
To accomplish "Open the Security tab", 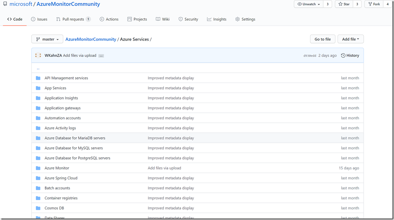I will pyautogui.click(x=188, y=19).
